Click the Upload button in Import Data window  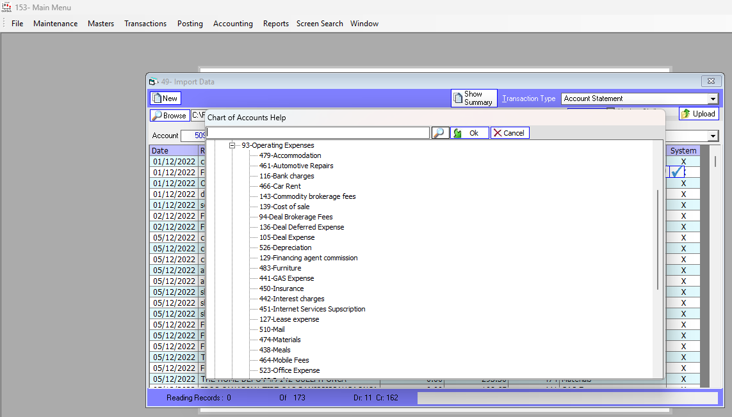coord(699,114)
